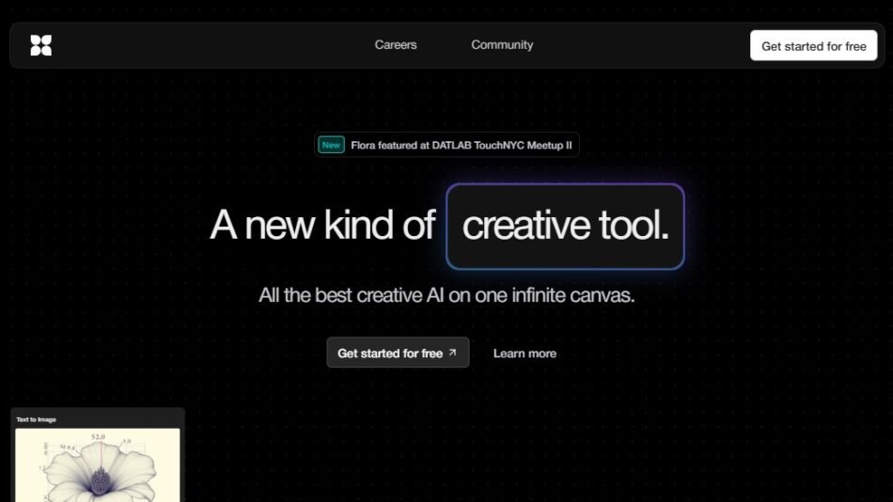Click the empty header area between logo and Careers
The height and width of the screenshot is (502, 893).
point(207,45)
